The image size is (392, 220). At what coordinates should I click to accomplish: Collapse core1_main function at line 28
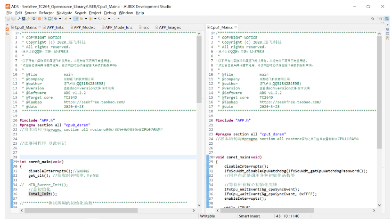tap(214, 157)
